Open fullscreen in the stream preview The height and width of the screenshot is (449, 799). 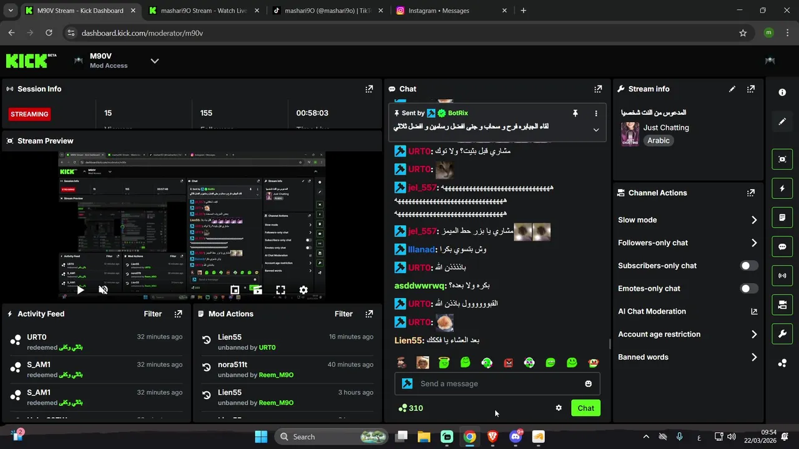[x=281, y=290]
